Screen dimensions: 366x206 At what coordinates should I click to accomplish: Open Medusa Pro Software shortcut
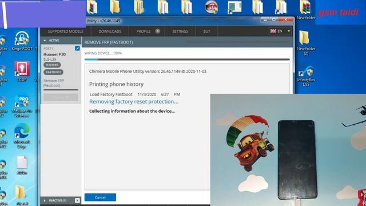click(22, 106)
